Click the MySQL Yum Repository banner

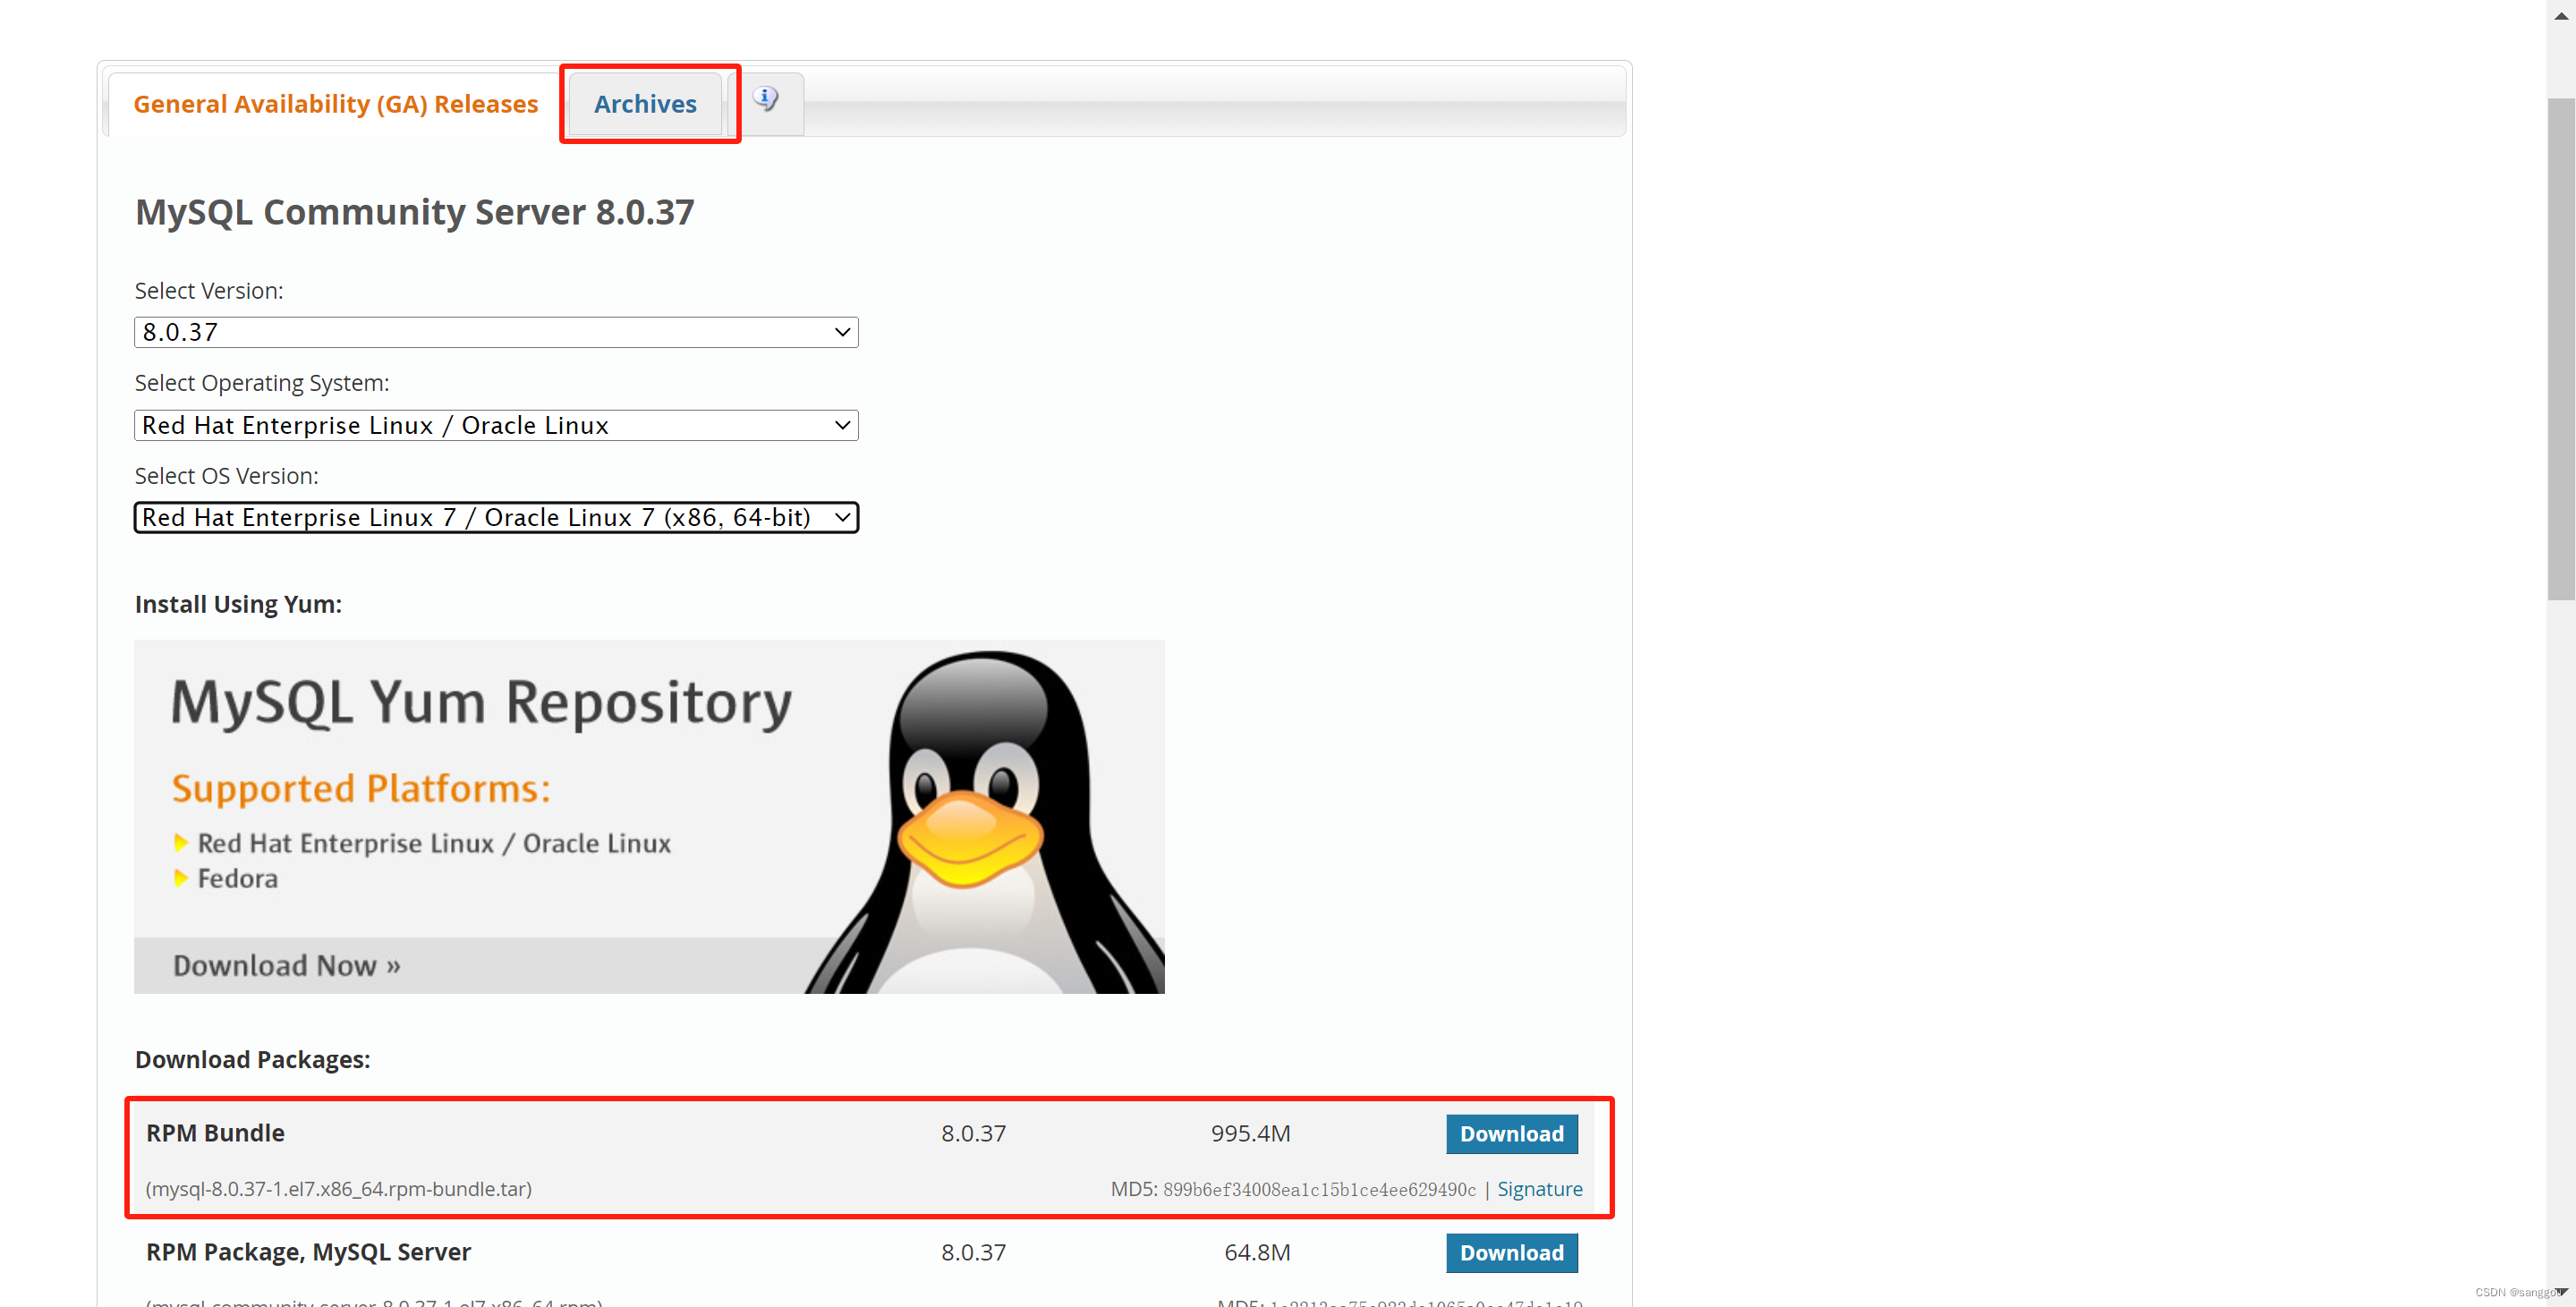[649, 816]
